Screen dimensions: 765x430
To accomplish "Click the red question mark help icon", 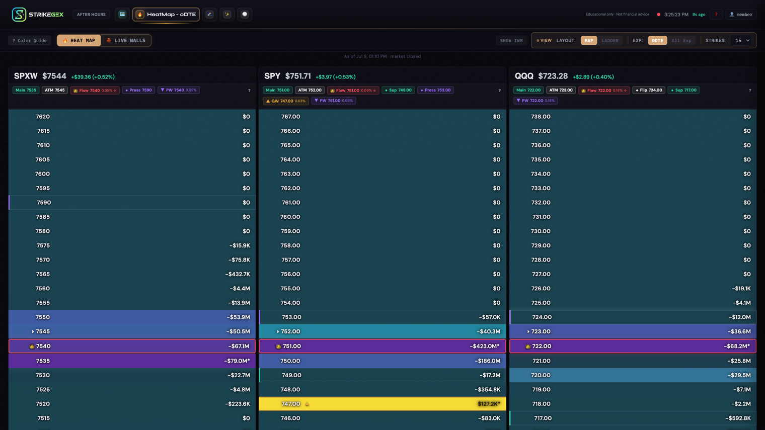I will 716,15.
